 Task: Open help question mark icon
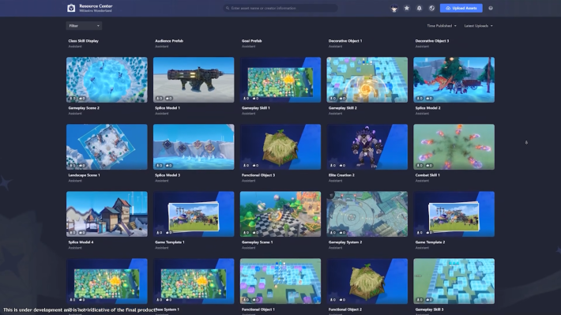[x=491, y=8]
